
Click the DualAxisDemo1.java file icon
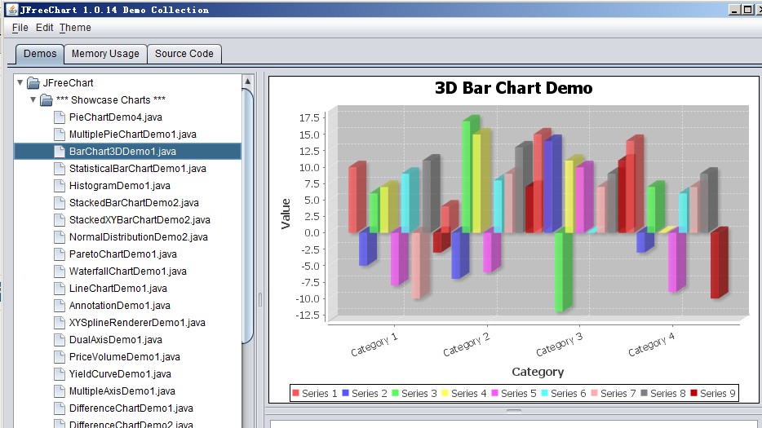60,340
